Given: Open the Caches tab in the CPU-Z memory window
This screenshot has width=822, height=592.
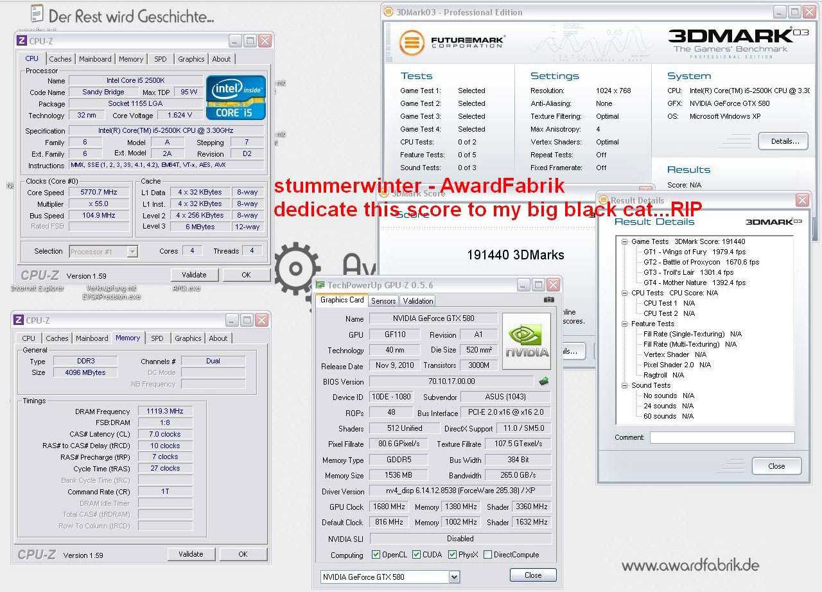Looking at the screenshot, I should pyautogui.click(x=57, y=338).
